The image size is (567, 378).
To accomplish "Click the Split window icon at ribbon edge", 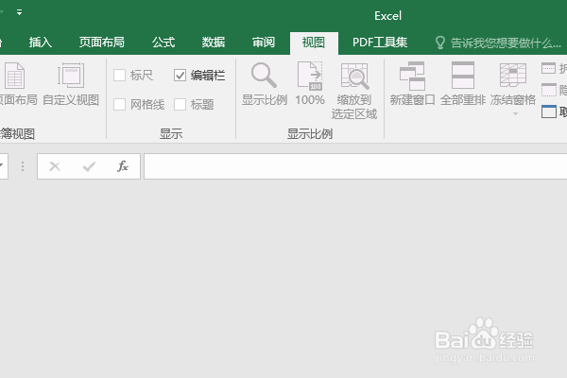I will point(548,68).
